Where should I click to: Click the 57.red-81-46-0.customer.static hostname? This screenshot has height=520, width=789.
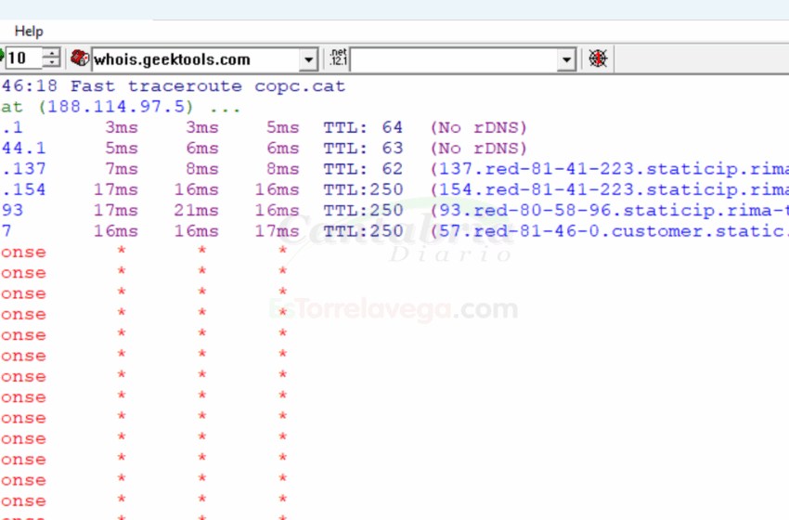609,231
